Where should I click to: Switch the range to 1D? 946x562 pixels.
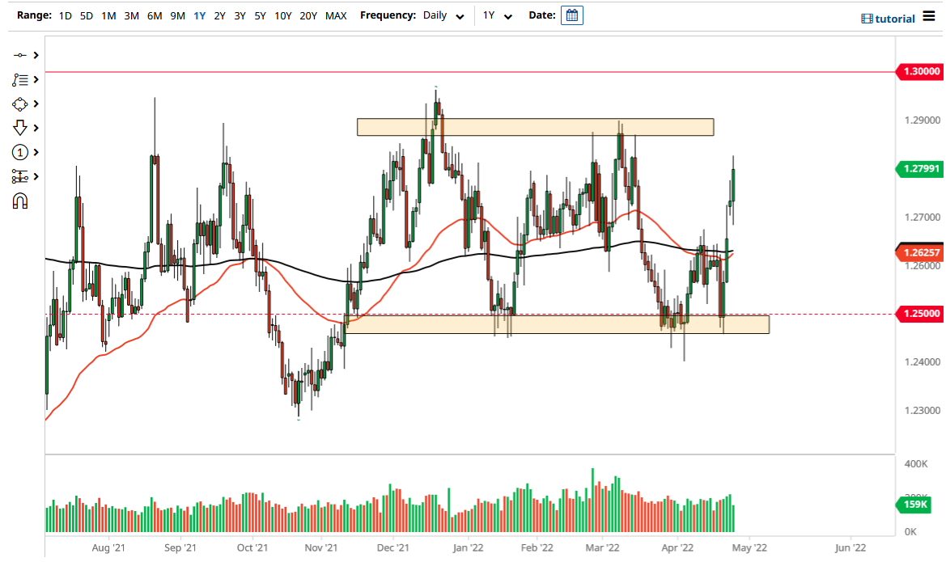(x=64, y=15)
